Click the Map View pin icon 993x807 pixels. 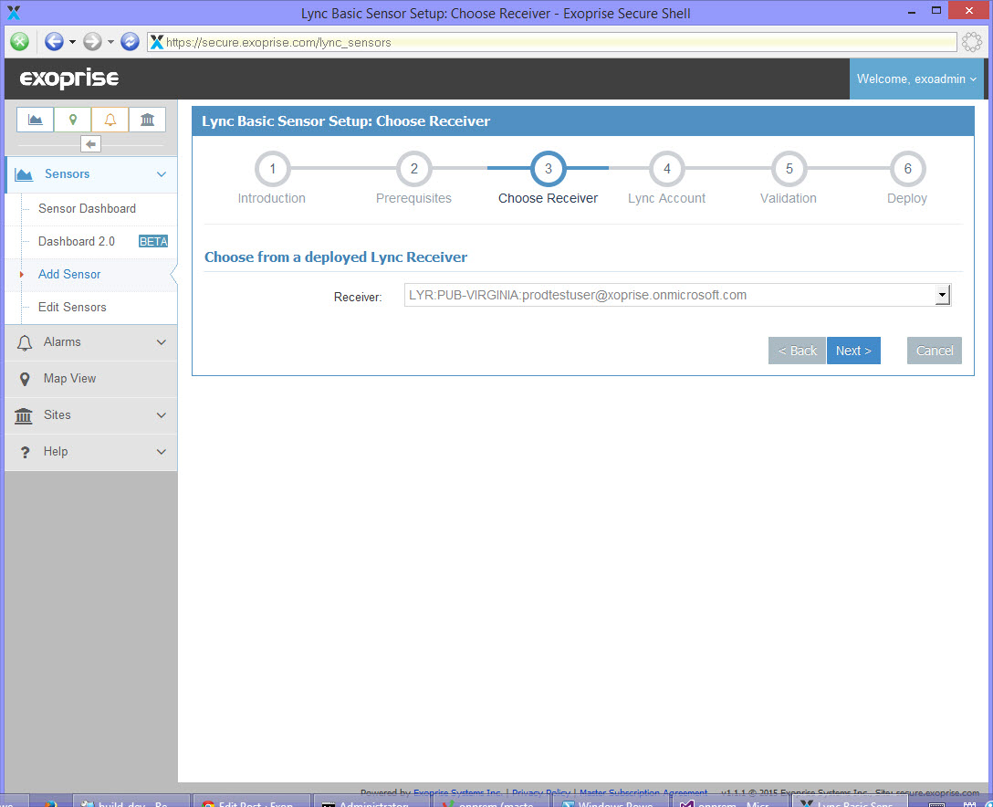[25, 379]
